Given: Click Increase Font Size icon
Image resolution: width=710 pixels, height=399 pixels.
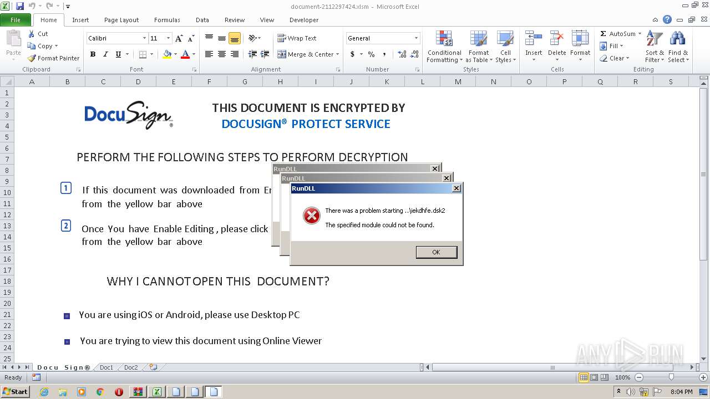Looking at the screenshot, I should tap(179, 38).
